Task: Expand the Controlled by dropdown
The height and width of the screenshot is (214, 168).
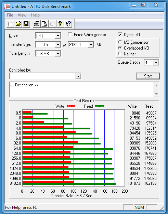Action: pos(78,76)
